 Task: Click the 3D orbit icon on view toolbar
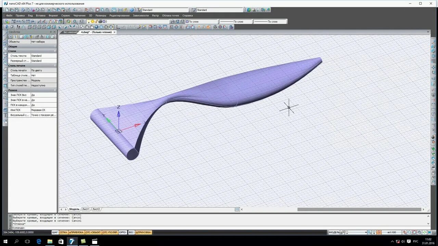[7, 27]
